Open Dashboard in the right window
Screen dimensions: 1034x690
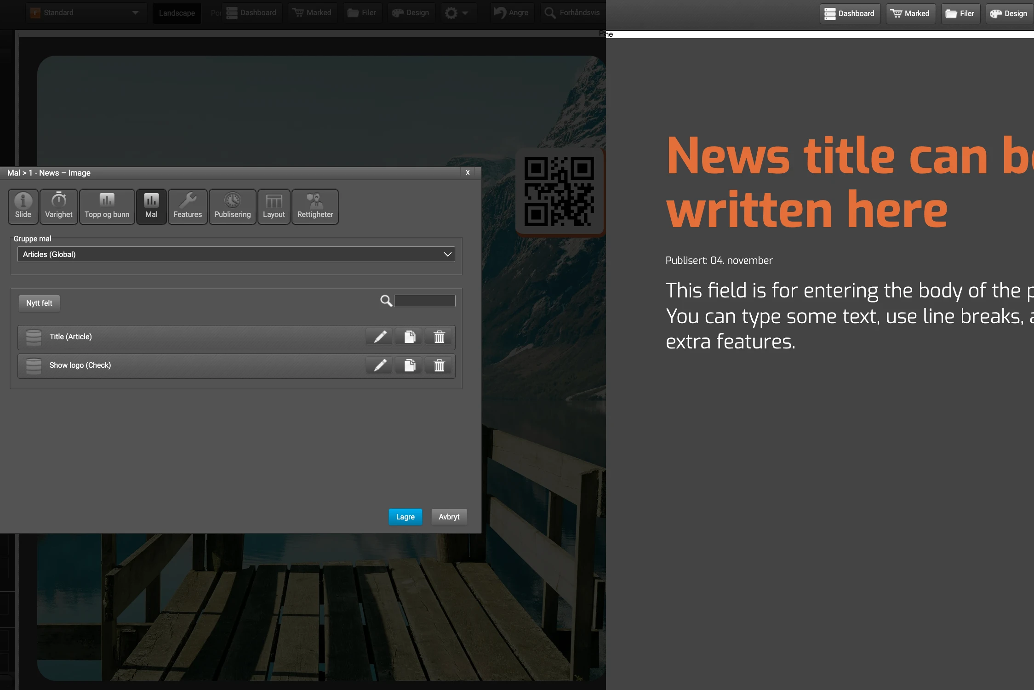850,13
